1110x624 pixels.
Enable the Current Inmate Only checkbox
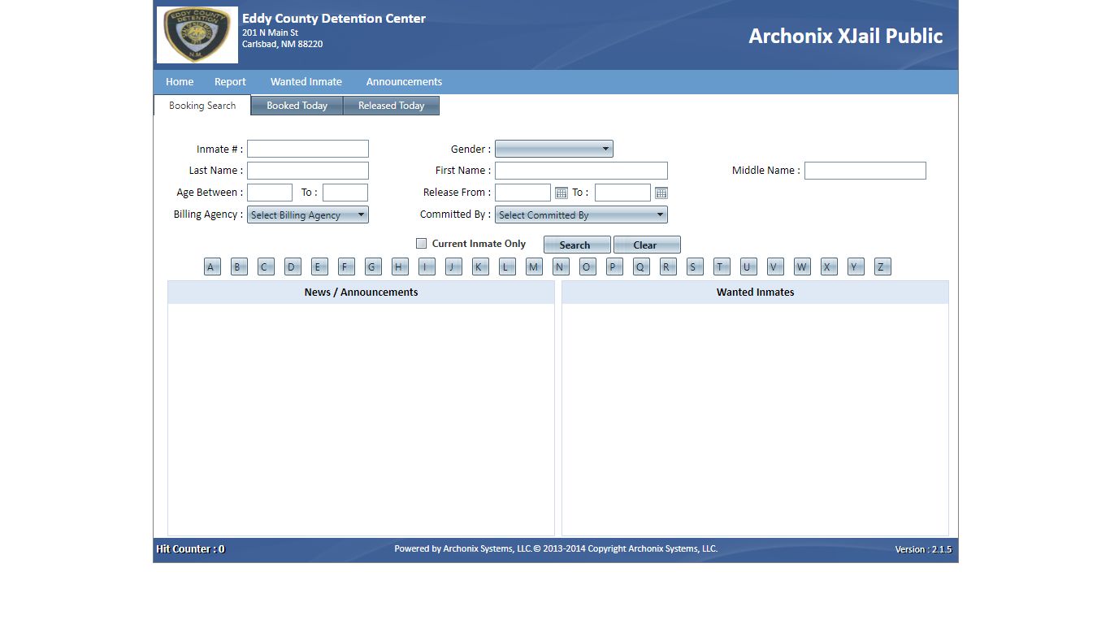[421, 244]
